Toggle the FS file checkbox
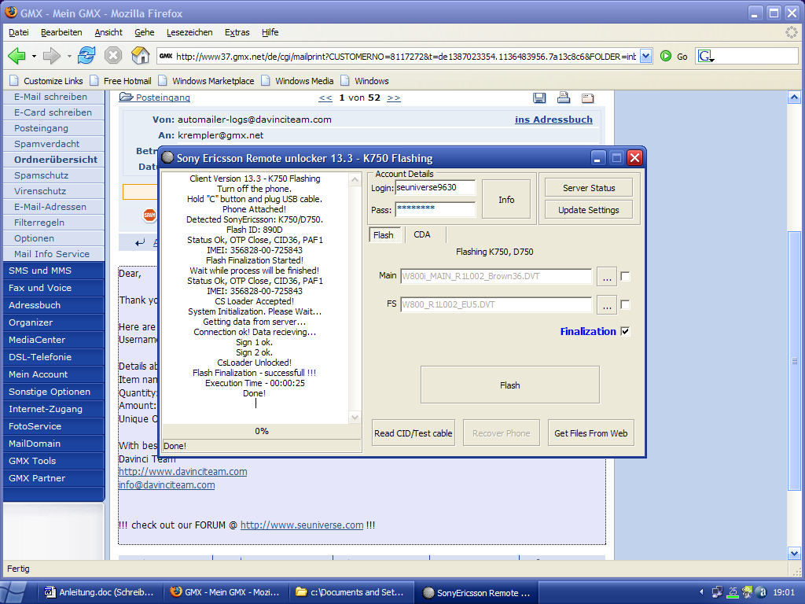 point(625,304)
